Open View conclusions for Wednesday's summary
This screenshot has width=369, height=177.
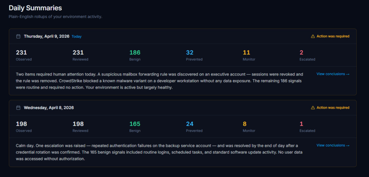(x=333, y=145)
